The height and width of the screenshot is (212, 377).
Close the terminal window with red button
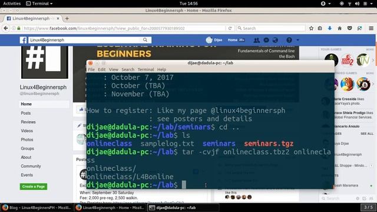[90, 63]
